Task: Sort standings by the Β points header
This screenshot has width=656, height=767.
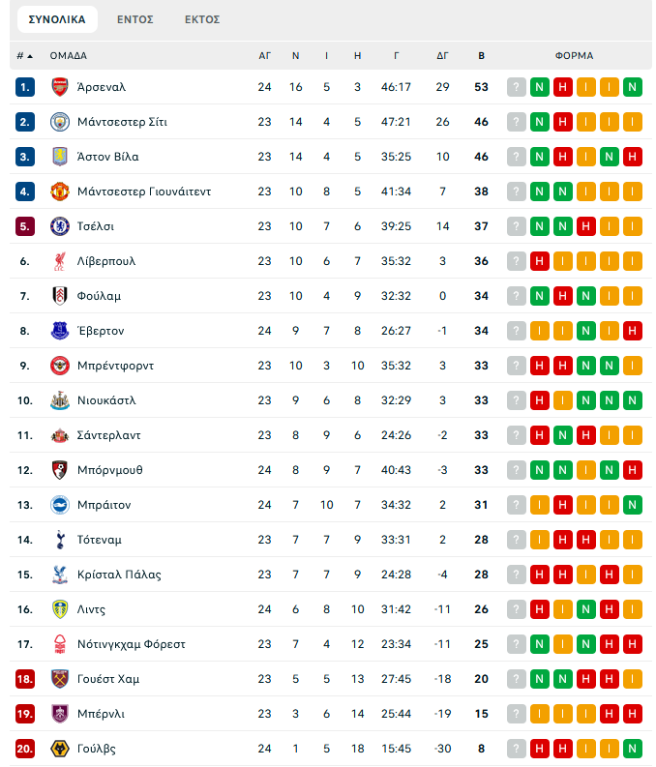Action: [x=482, y=56]
